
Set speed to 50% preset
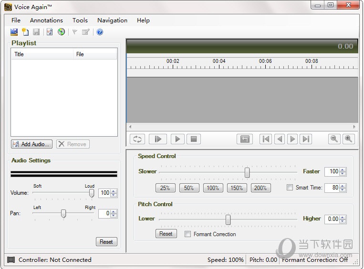189,188
